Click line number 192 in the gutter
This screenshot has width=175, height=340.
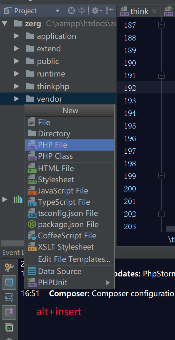click(x=130, y=88)
